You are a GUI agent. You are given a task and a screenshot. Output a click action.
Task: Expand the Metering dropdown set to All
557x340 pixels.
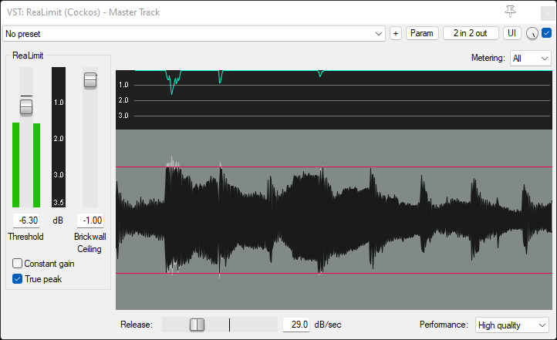coord(530,58)
